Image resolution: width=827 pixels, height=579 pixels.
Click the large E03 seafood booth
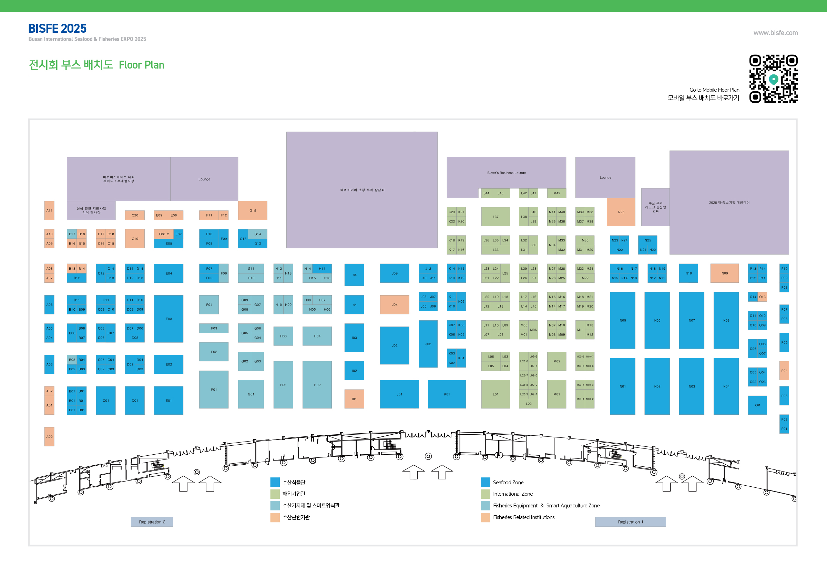point(169,319)
